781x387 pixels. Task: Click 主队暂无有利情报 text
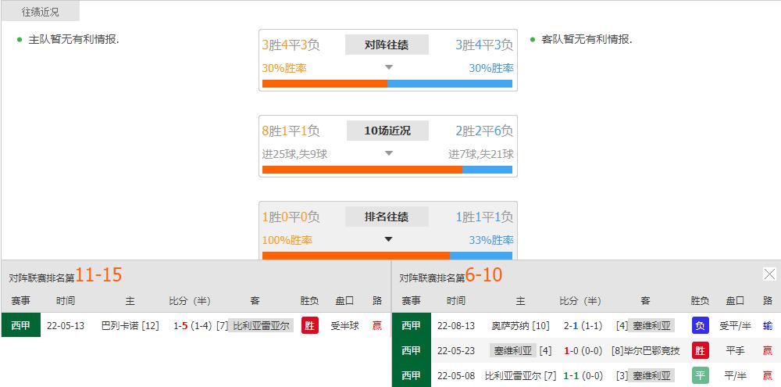pos(73,39)
